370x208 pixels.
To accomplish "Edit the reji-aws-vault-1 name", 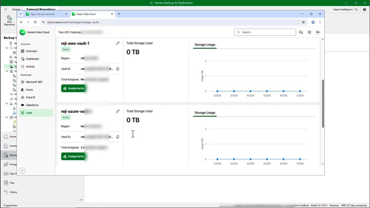I will click(x=118, y=43).
